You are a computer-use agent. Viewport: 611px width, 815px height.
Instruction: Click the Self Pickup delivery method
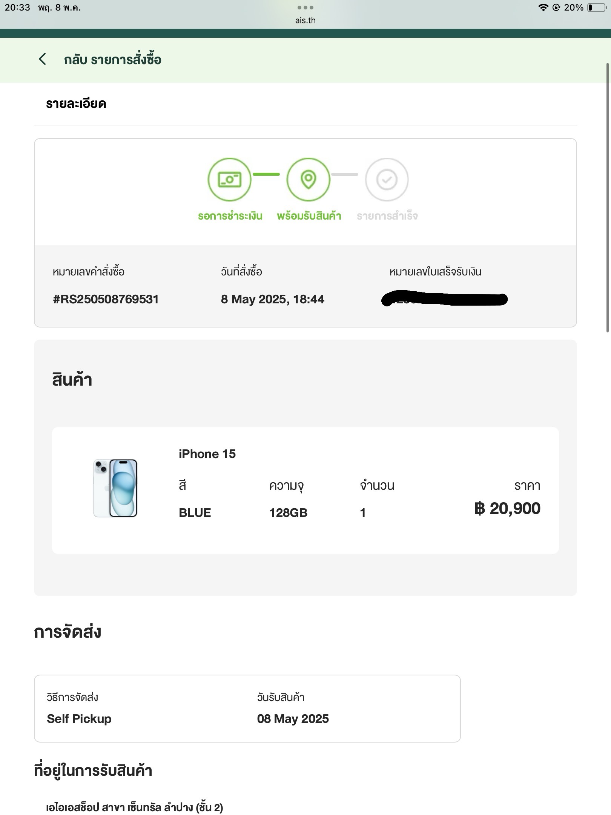coord(79,719)
